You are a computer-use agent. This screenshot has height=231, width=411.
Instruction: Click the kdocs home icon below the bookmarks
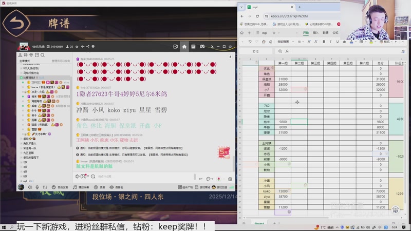click(x=242, y=33)
